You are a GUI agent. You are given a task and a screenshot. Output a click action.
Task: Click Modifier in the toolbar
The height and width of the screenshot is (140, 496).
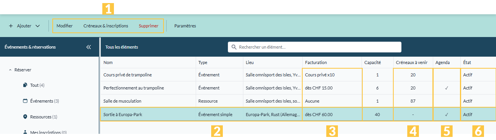[x=64, y=26]
